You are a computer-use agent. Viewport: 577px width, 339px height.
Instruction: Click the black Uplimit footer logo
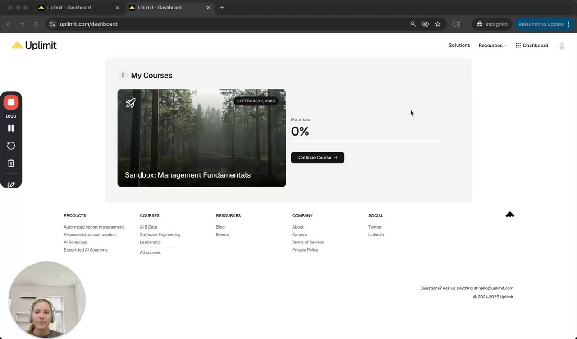click(x=510, y=215)
